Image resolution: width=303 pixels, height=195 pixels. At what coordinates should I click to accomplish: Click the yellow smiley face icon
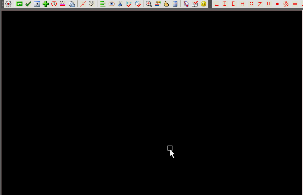pyautogui.click(x=204, y=4)
